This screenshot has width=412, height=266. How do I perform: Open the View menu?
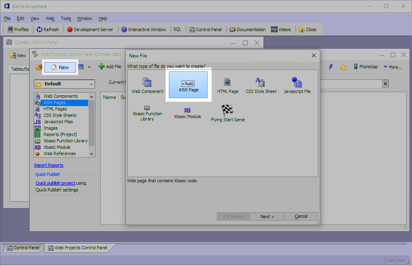(x=35, y=18)
